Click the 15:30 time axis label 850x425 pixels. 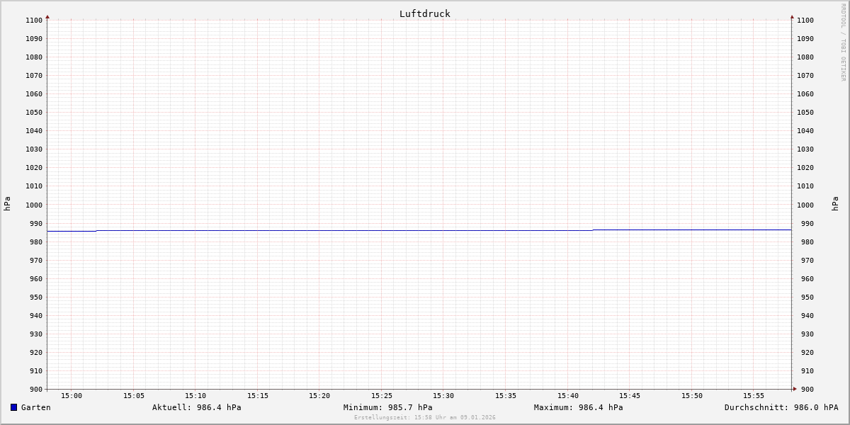pyautogui.click(x=443, y=396)
